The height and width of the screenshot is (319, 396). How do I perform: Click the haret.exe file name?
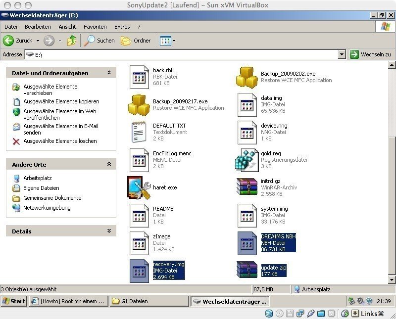click(x=165, y=187)
